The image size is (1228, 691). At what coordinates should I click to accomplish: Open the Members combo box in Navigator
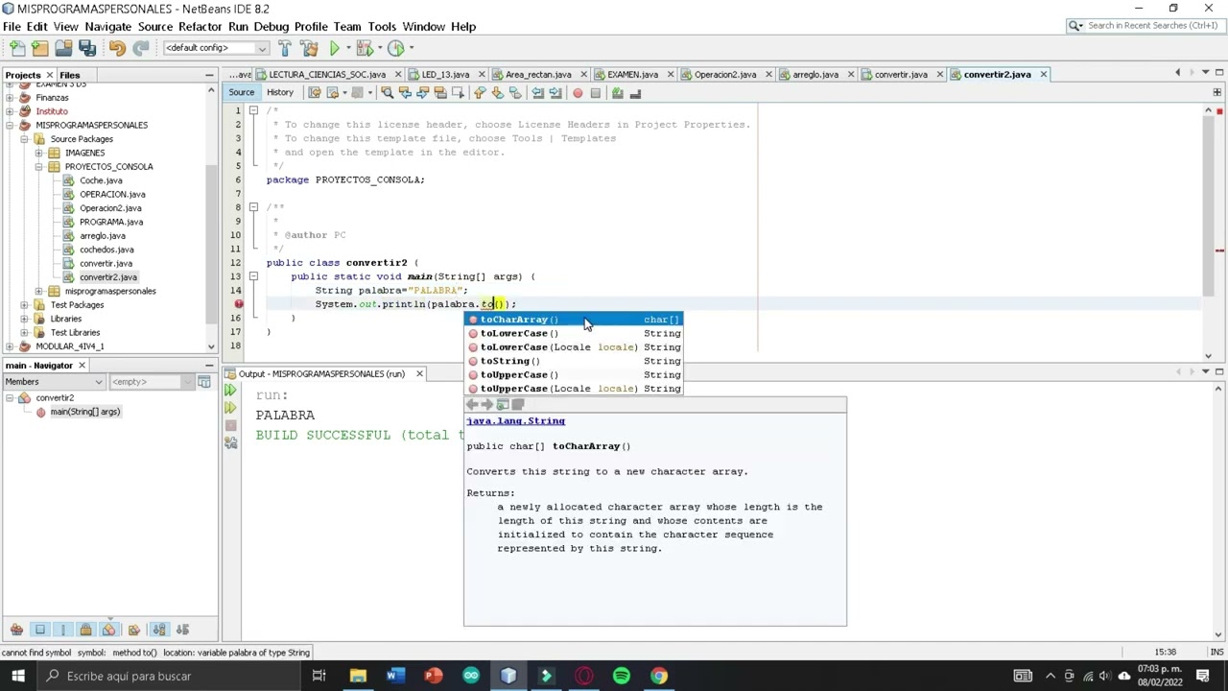[54, 382]
